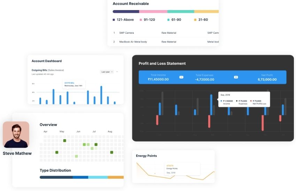Click the blue Income dot in chart tooltip
This screenshot has height=191, width=296.
(x=221, y=101)
